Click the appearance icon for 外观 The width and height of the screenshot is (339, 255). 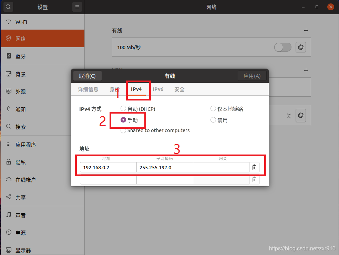tap(8, 91)
